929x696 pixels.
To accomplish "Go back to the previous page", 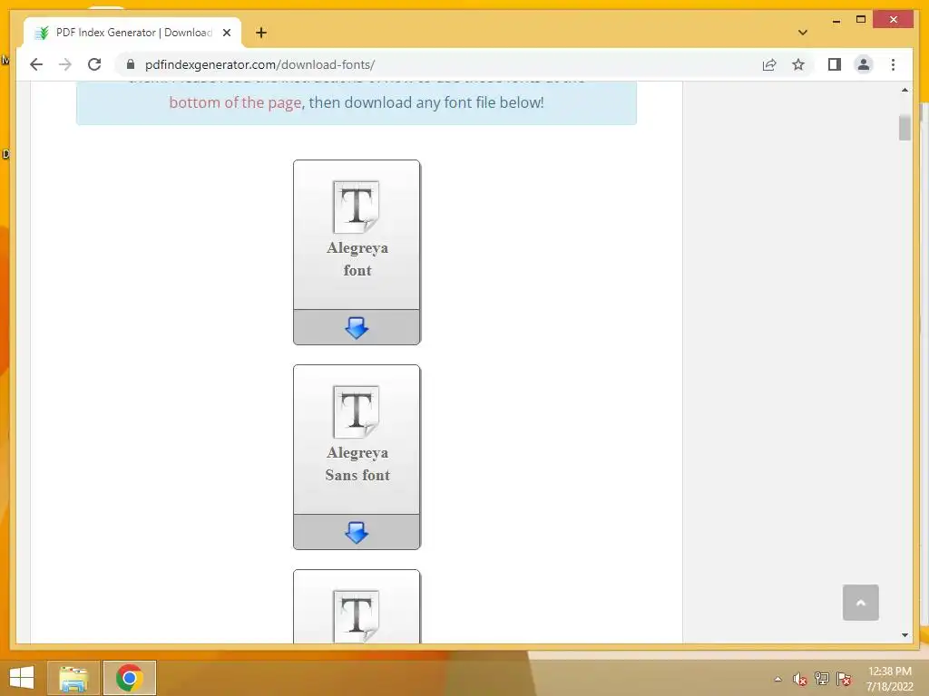I will coord(36,64).
